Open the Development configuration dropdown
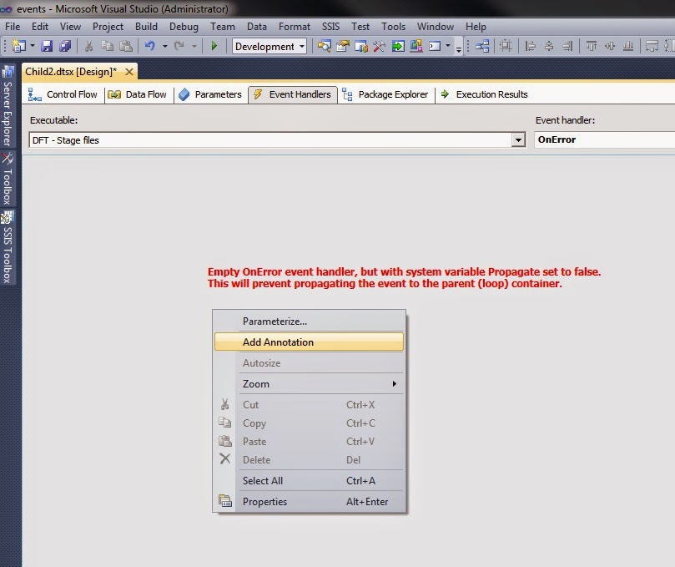 click(269, 46)
